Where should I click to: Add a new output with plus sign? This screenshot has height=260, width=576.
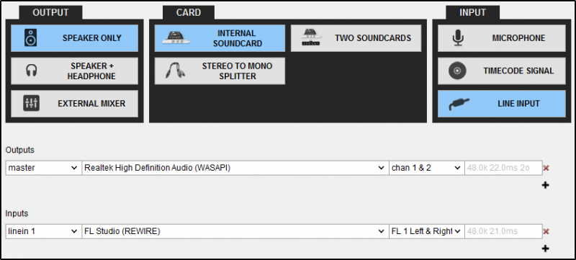point(546,185)
